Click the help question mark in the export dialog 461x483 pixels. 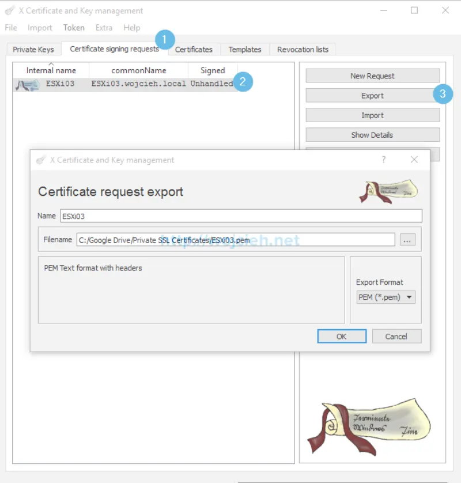pyautogui.click(x=384, y=160)
